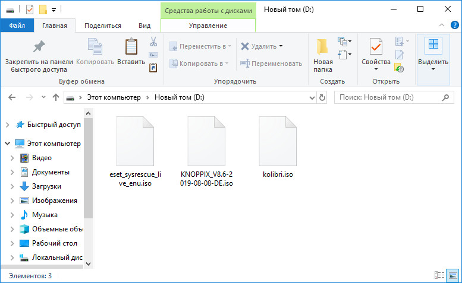Screen dimensions: 462x283
Task: Click Средства работы с дисками contextual tab
Action: tap(208, 11)
